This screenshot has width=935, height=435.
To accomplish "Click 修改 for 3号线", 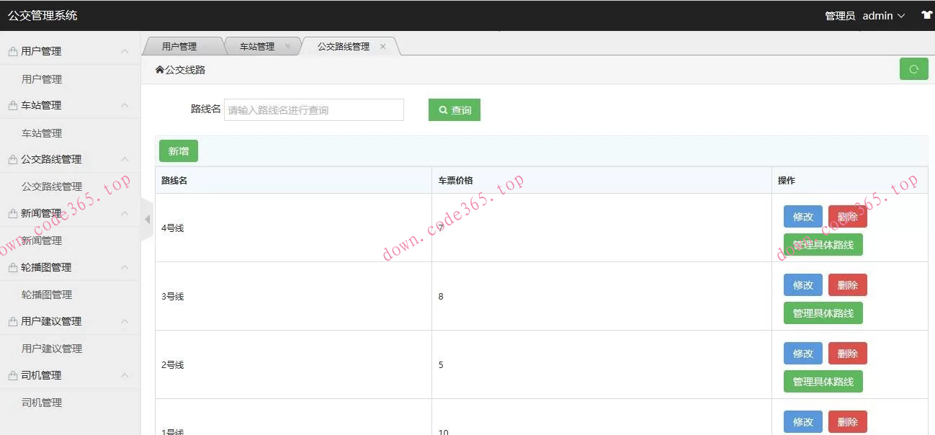I will tap(803, 284).
